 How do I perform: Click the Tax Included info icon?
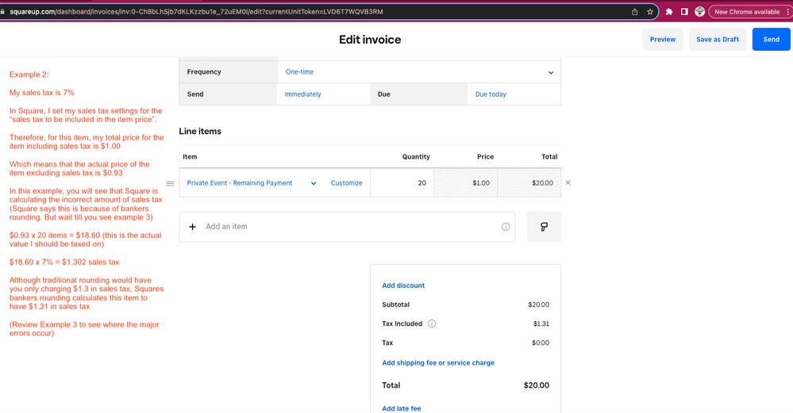pyautogui.click(x=432, y=323)
